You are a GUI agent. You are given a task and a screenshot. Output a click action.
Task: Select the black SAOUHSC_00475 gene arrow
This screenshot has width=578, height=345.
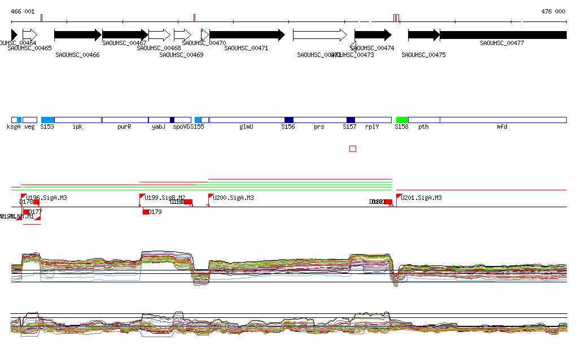(x=424, y=35)
